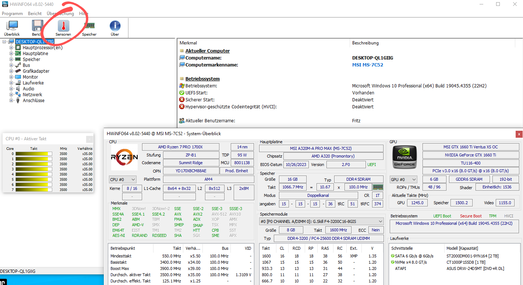523x285 pixels.
Task: Click the Hauptplatine tree icon
Action: [x=18, y=53]
